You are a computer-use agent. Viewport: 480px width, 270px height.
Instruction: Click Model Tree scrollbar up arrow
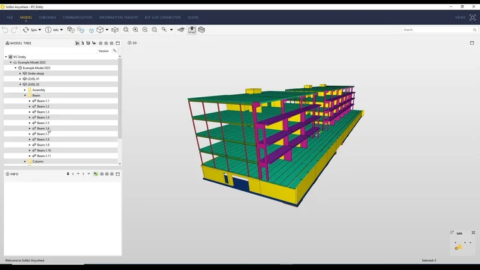pyautogui.click(x=120, y=56)
